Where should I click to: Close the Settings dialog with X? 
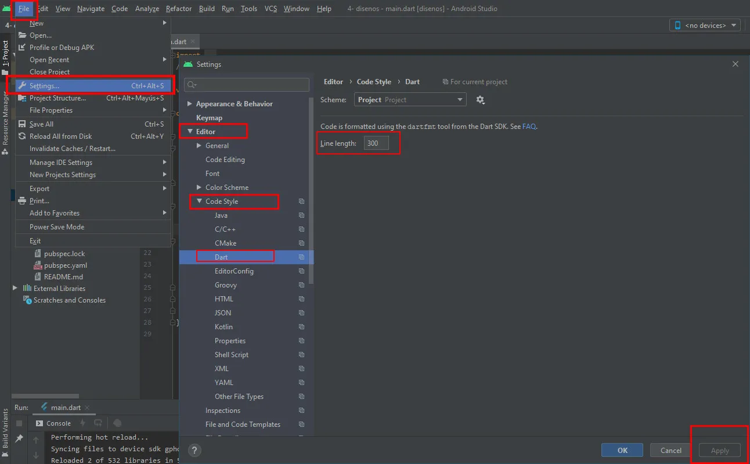(x=735, y=64)
